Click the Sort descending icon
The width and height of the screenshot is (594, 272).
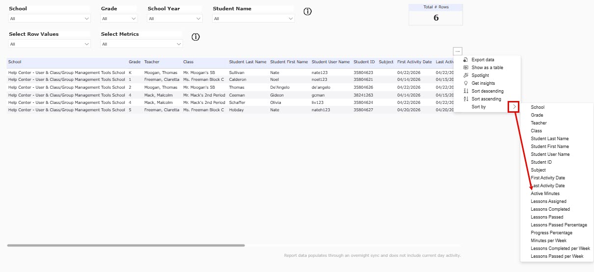point(466,91)
